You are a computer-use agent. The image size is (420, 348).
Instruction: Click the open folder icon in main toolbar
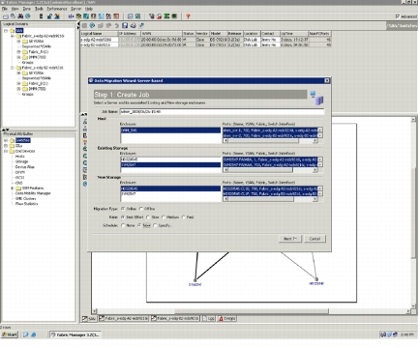click(x=6, y=16)
